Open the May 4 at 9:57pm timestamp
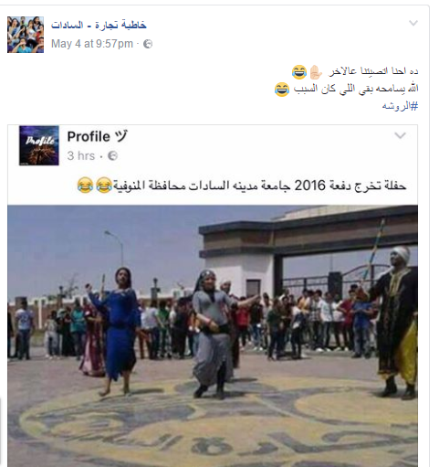 (92, 44)
